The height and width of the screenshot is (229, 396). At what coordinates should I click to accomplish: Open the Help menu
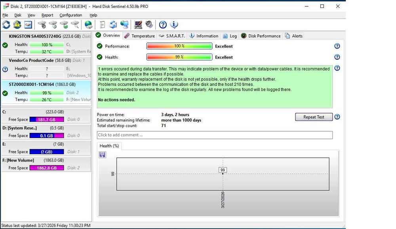tap(93, 15)
